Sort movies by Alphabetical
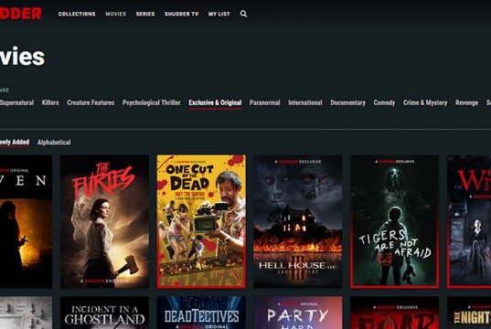The height and width of the screenshot is (329, 491). [54, 143]
